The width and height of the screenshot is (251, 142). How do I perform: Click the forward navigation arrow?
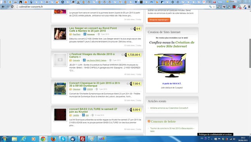(x=7, y=7)
